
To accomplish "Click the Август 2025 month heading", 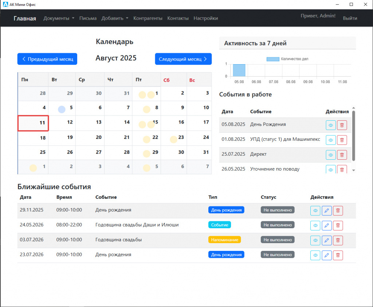I will coord(116,58).
